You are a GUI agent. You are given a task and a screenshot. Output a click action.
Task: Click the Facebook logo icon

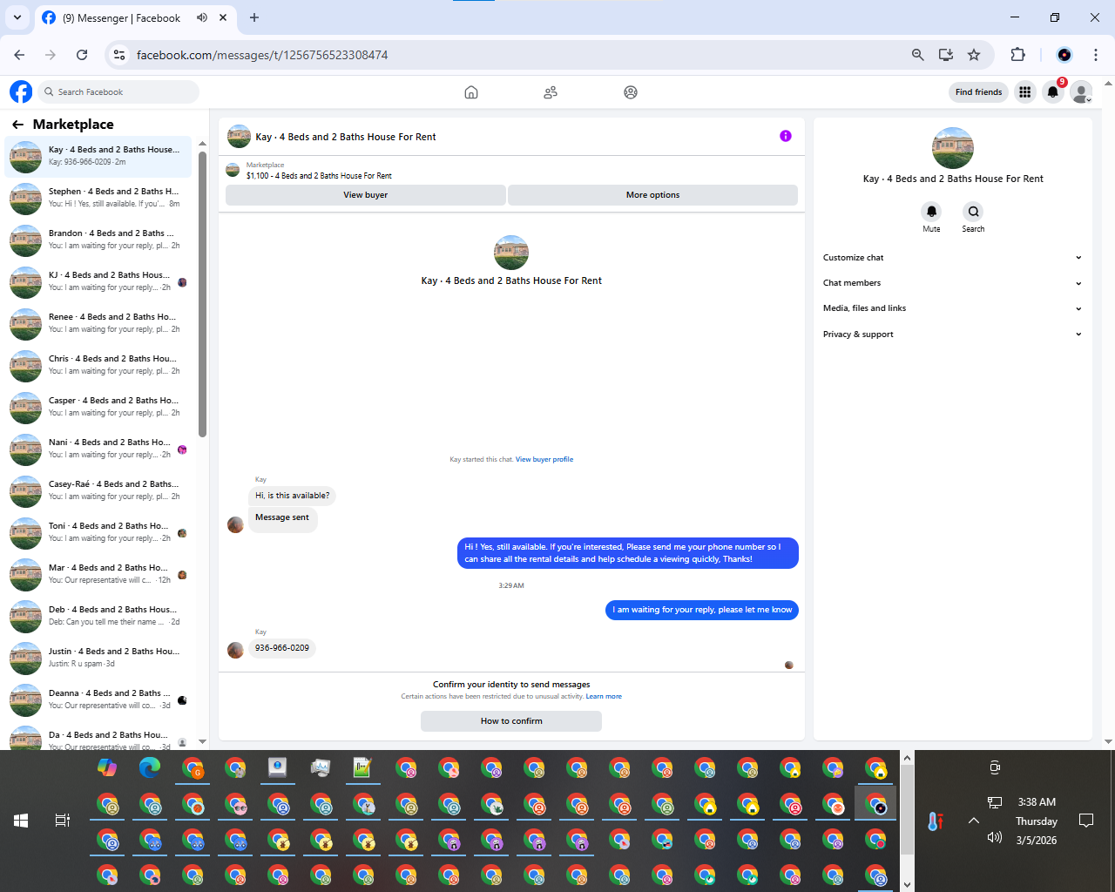coord(21,91)
